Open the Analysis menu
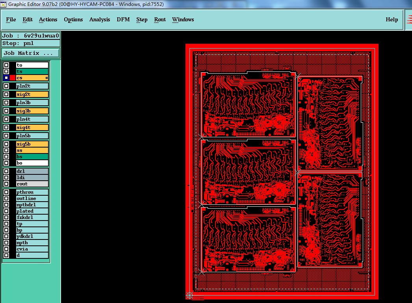The width and height of the screenshot is (412, 303). pos(100,19)
